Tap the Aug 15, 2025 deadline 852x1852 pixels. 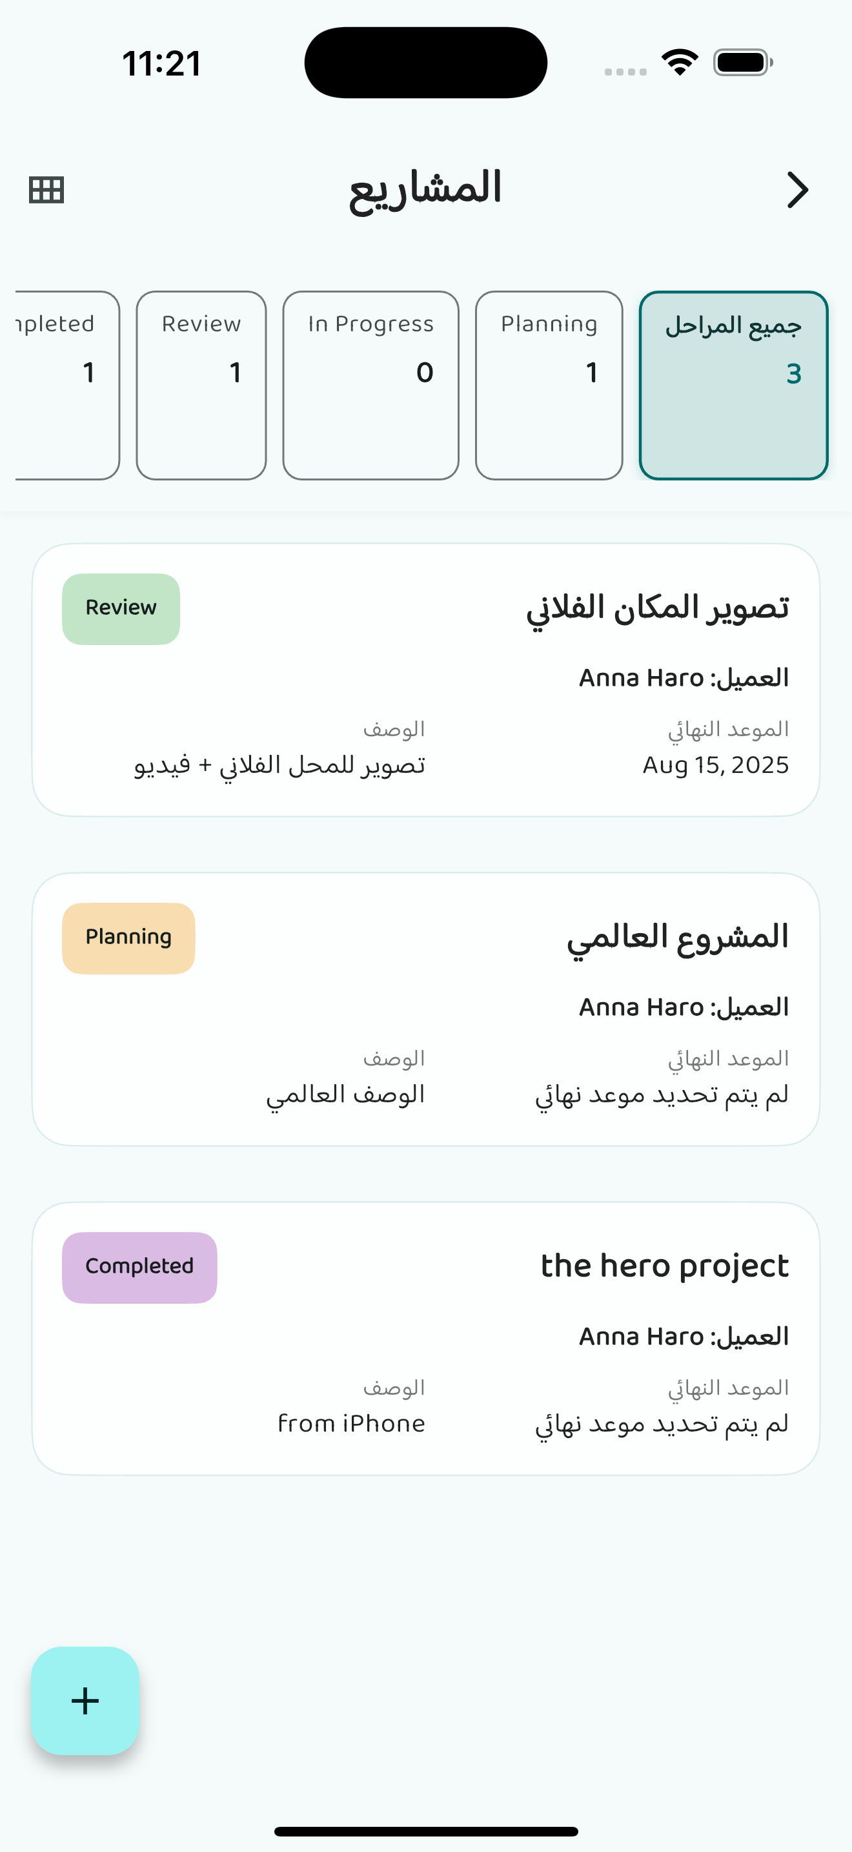pos(715,765)
